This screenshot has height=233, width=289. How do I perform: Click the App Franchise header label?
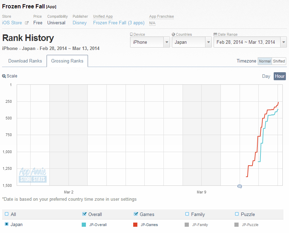(x=161, y=16)
